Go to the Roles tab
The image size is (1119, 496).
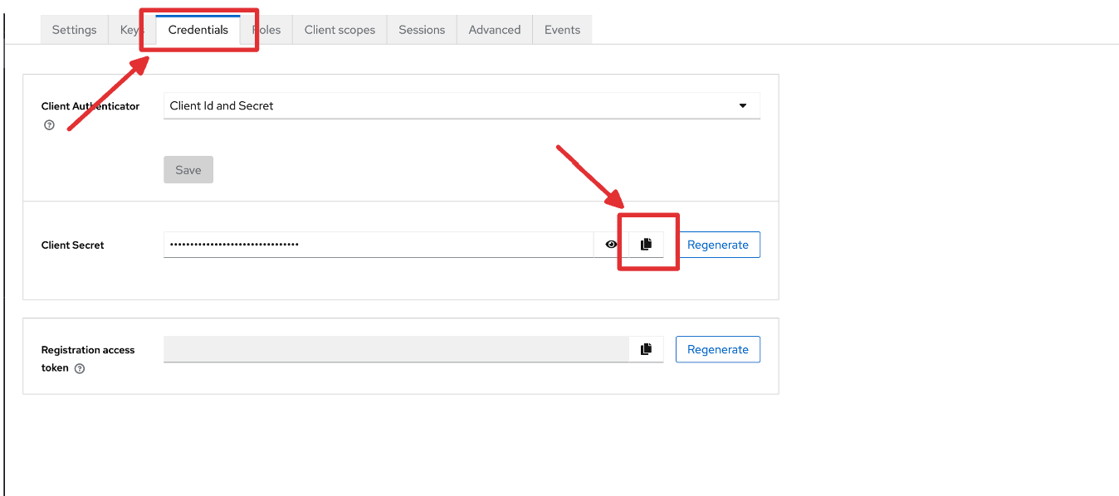pos(269,30)
